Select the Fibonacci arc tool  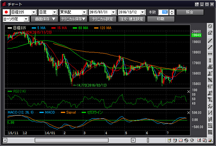(210, 67)
